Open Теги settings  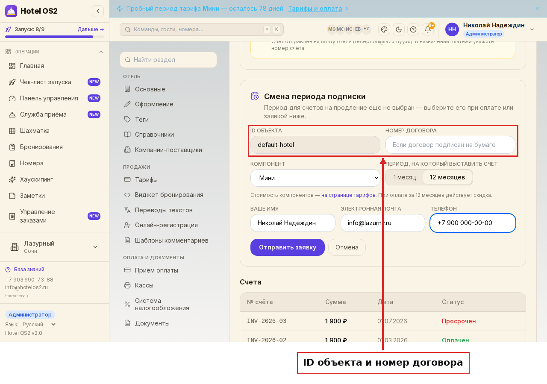click(x=168, y=120)
